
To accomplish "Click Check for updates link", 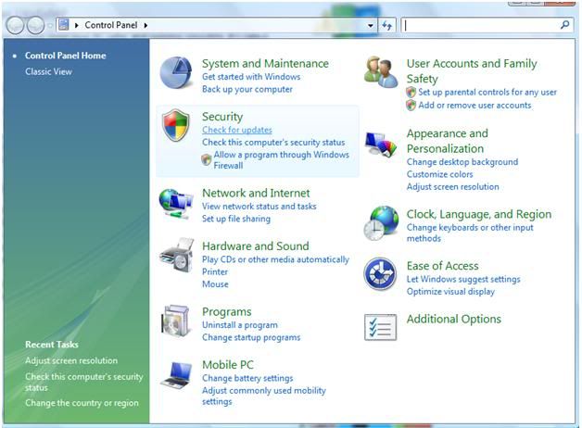I will [x=237, y=130].
